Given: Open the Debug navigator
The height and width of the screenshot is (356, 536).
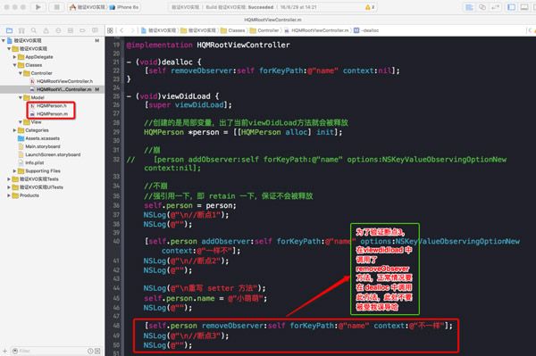Looking at the screenshot, I should (x=71, y=30).
